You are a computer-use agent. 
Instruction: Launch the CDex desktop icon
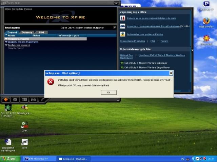pos(24,126)
